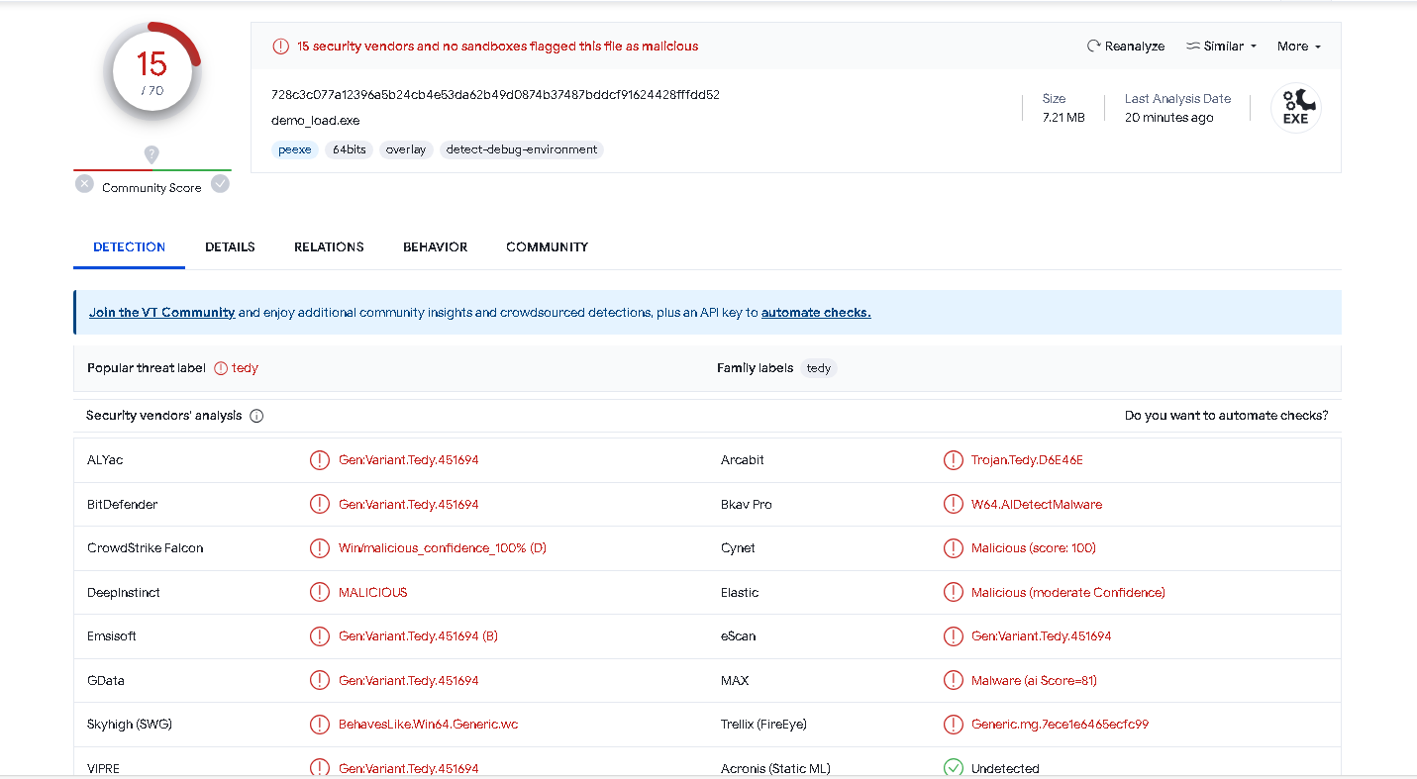Click the Gen:Variant.Tedy.451694 (B) Emsisoft result

[x=418, y=636]
